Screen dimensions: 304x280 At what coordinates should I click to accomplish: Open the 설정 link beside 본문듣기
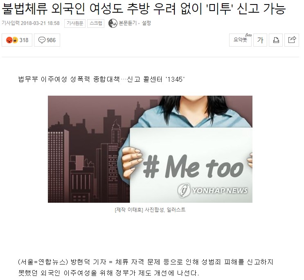146,23
